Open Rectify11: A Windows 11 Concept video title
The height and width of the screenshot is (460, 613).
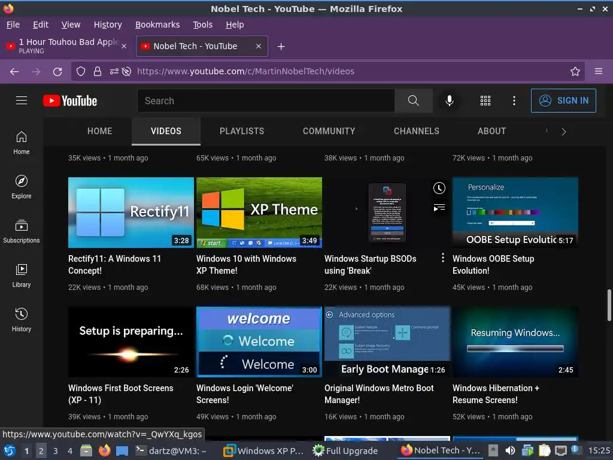tap(114, 264)
